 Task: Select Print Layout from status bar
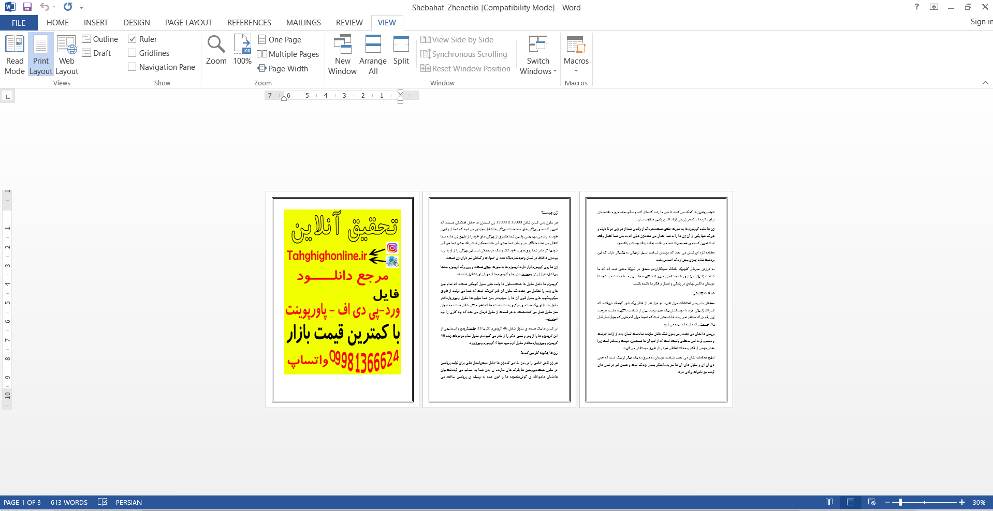click(x=851, y=502)
